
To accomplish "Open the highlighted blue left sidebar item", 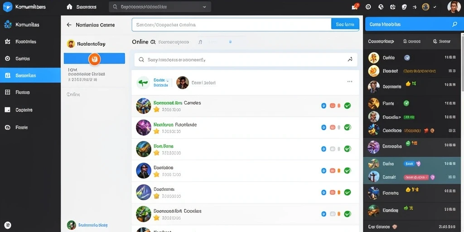I will click(x=30, y=76).
